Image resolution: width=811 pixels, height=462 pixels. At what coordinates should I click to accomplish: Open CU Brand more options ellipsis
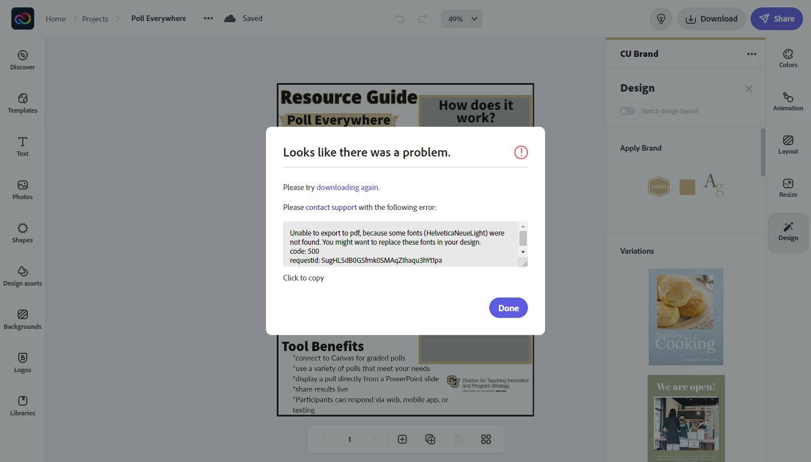(x=752, y=54)
